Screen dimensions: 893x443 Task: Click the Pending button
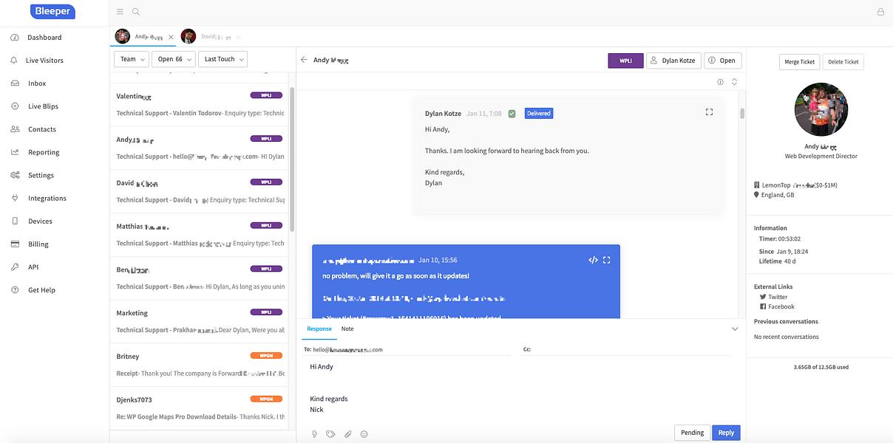pyautogui.click(x=692, y=433)
